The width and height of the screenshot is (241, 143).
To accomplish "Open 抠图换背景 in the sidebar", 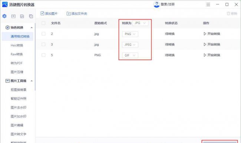I will coord(19,90).
